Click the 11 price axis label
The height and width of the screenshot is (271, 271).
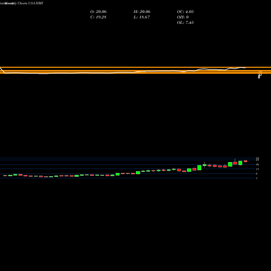257,169
